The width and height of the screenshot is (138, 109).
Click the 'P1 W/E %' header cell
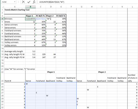[41, 16]
